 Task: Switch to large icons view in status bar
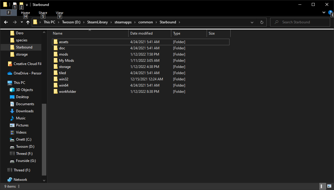point(329,186)
